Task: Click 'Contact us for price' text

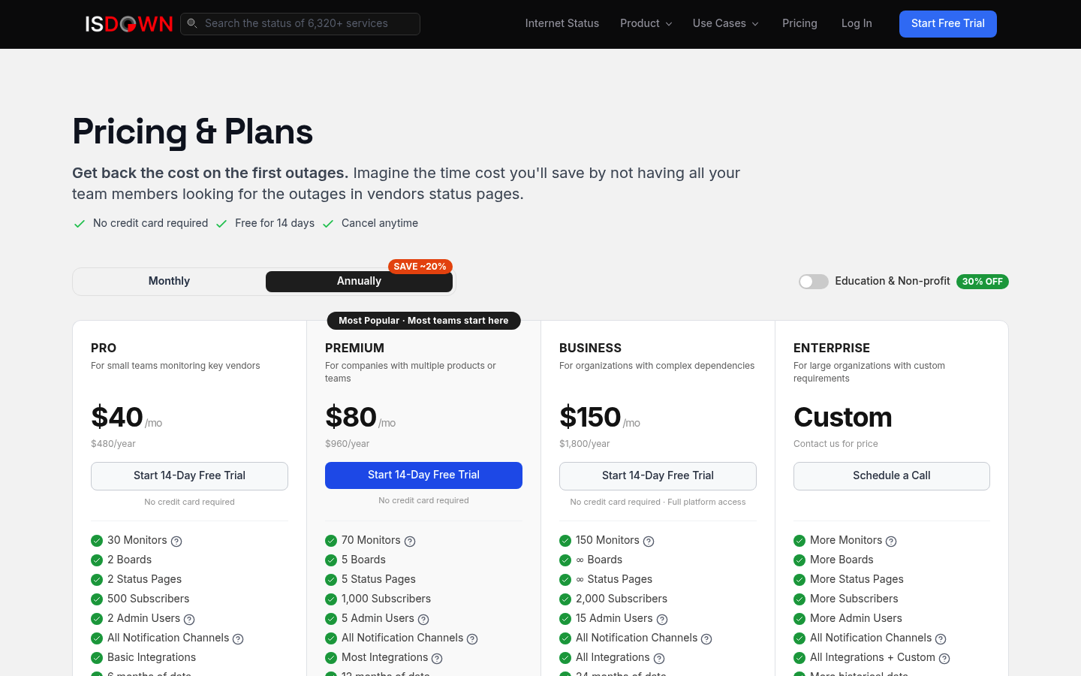Action: pos(836,444)
